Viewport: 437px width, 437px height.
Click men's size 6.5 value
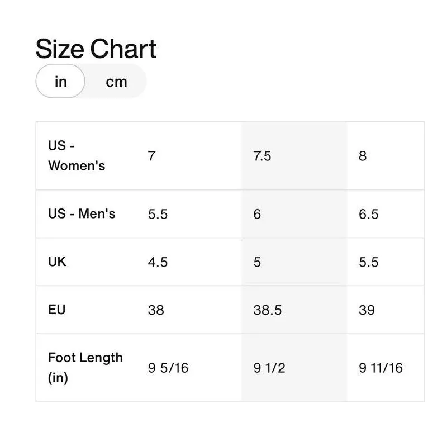click(368, 214)
